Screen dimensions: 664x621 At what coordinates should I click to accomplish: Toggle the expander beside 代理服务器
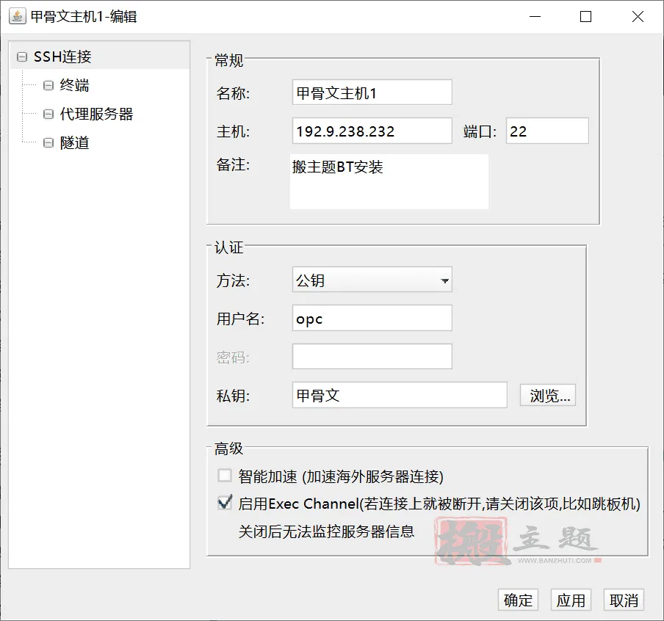click(48, 114)
